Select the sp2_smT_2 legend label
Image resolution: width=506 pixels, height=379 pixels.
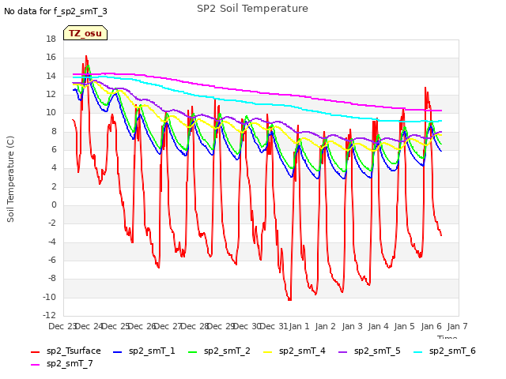click(x=227, y=351)
